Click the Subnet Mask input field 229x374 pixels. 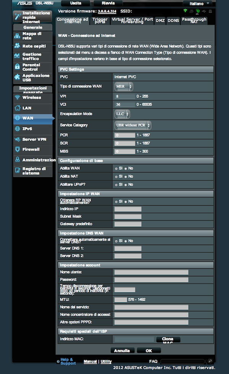coord(128,217)
